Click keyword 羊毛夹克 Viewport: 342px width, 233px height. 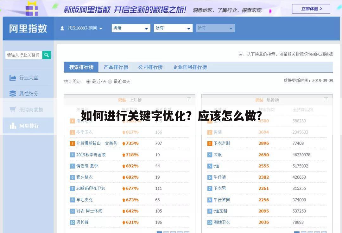[x=85, y=200]
